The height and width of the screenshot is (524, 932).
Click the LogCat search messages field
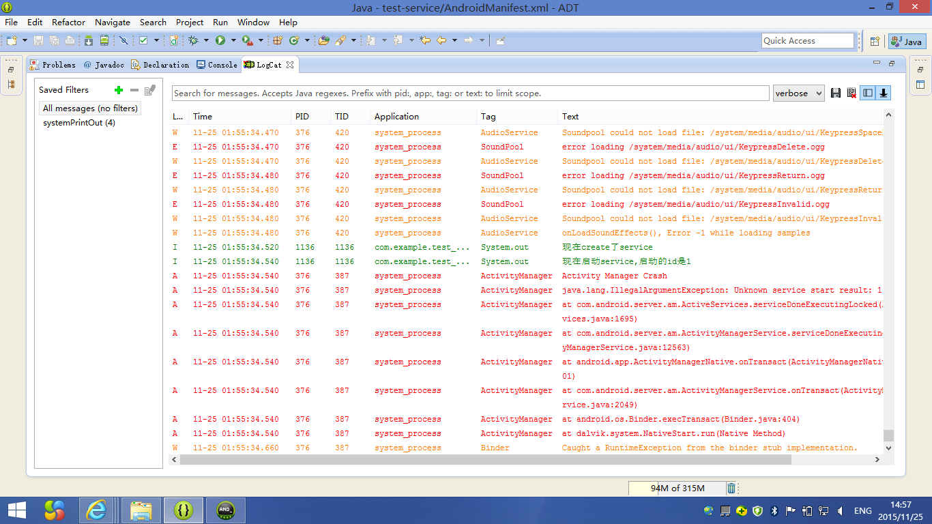(471, 93)
